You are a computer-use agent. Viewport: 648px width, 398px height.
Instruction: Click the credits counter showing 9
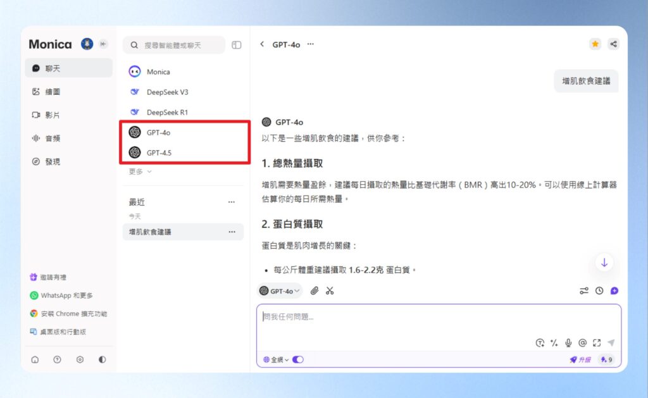pyautogui.click(x=606, y=359)
